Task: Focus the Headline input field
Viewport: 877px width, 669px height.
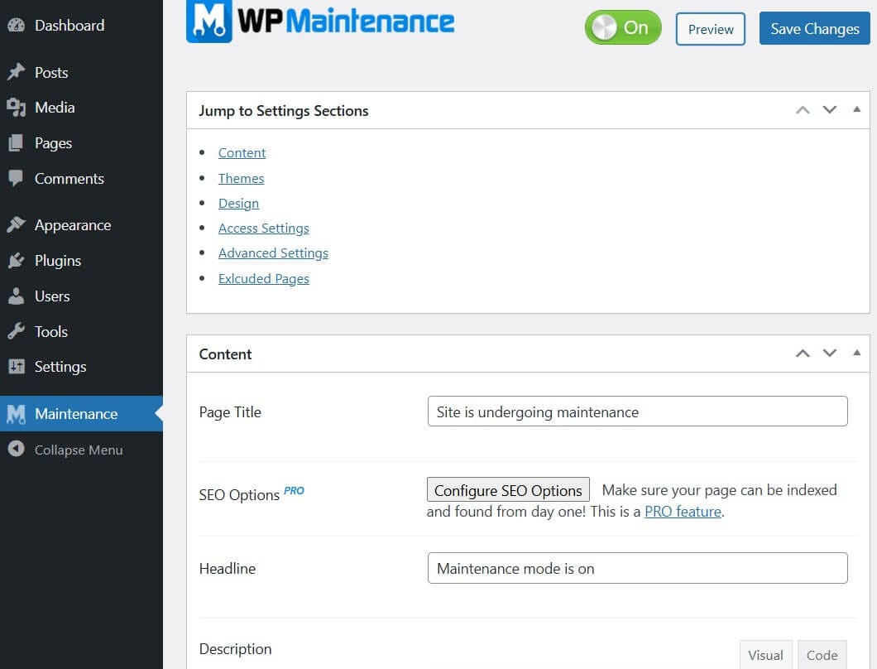Action: click(x=637, y=568)
